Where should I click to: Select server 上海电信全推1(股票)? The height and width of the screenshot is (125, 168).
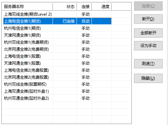(22, 56)
